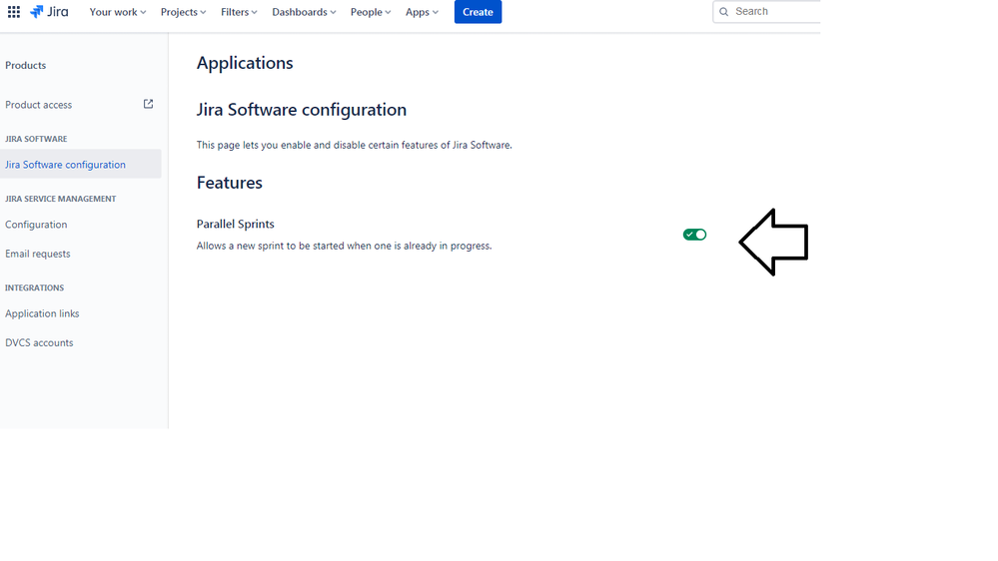
Task: Open the Your work dropdown
Action: coord(118,12)
